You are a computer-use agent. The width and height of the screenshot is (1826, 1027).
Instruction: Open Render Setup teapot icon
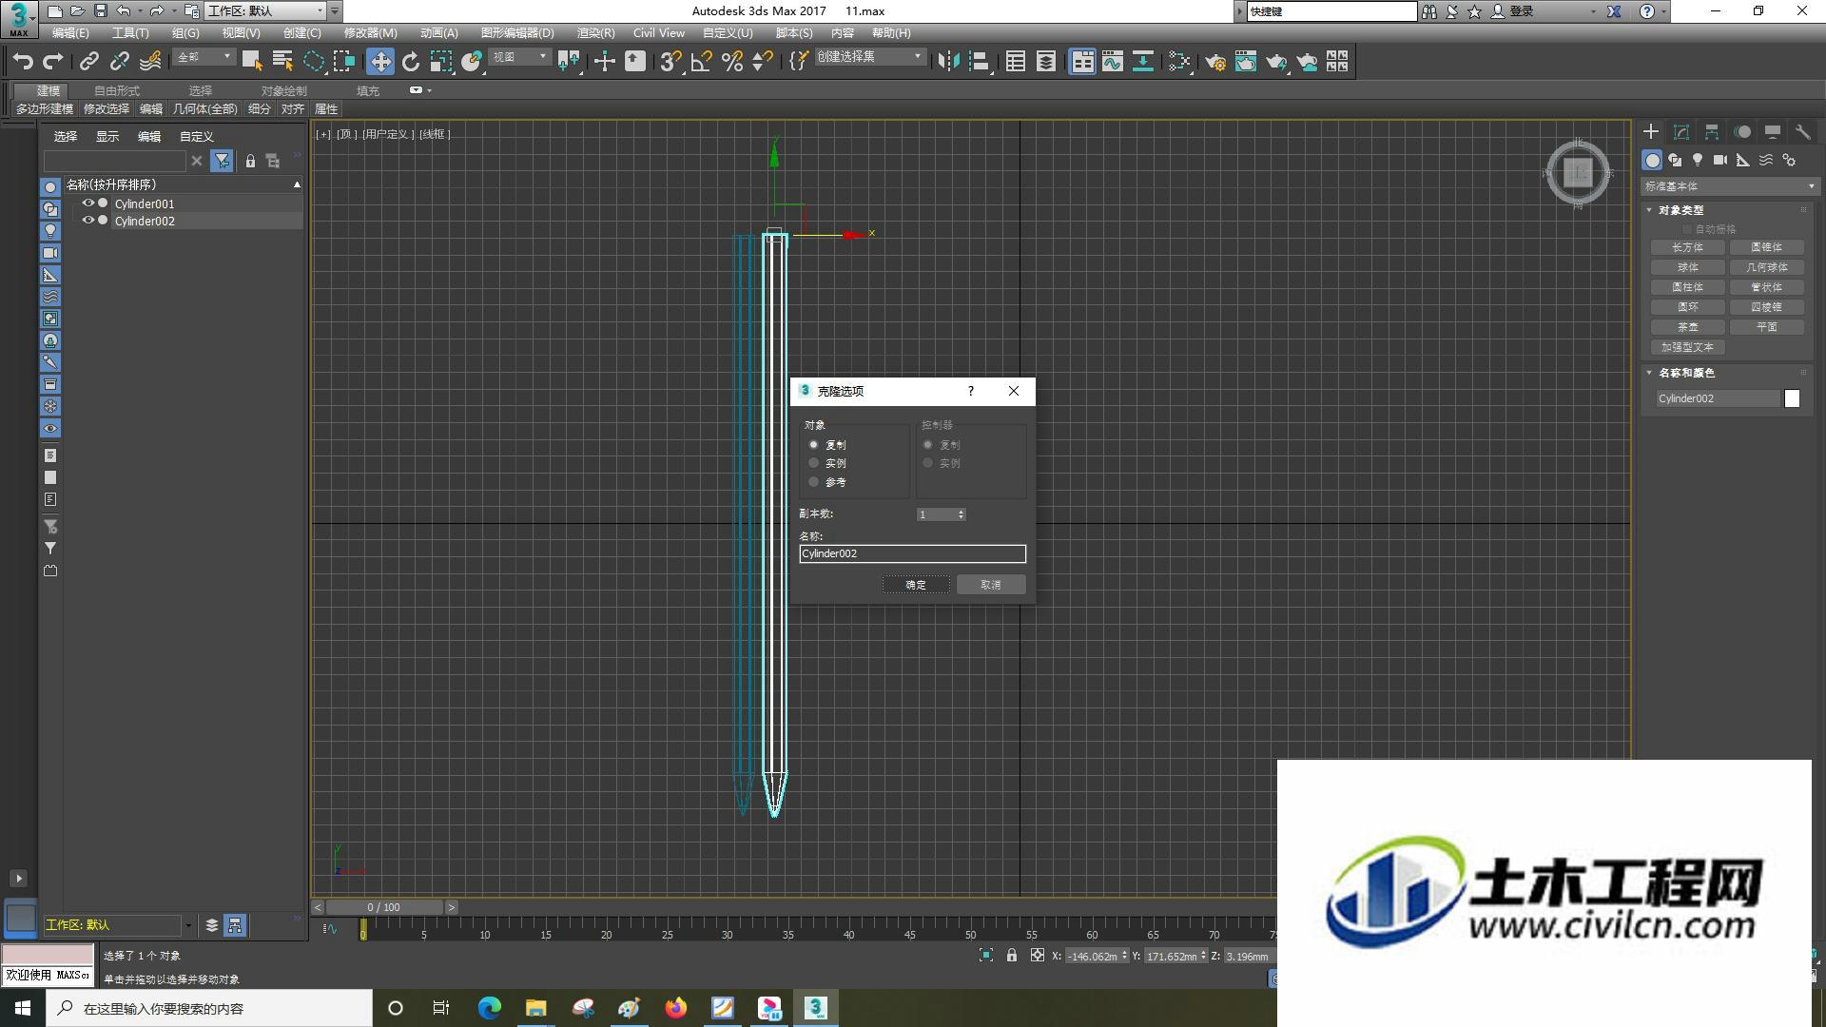pyautogui.click(x=1215, y=62)
